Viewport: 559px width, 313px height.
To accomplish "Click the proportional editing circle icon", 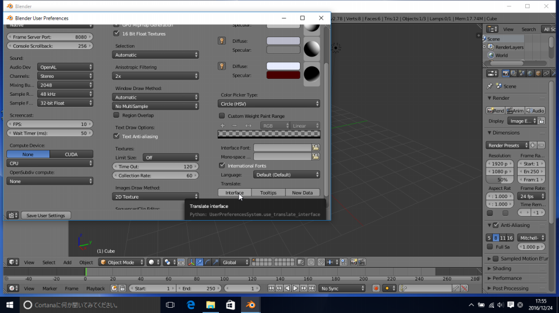I will click(311, 262).
